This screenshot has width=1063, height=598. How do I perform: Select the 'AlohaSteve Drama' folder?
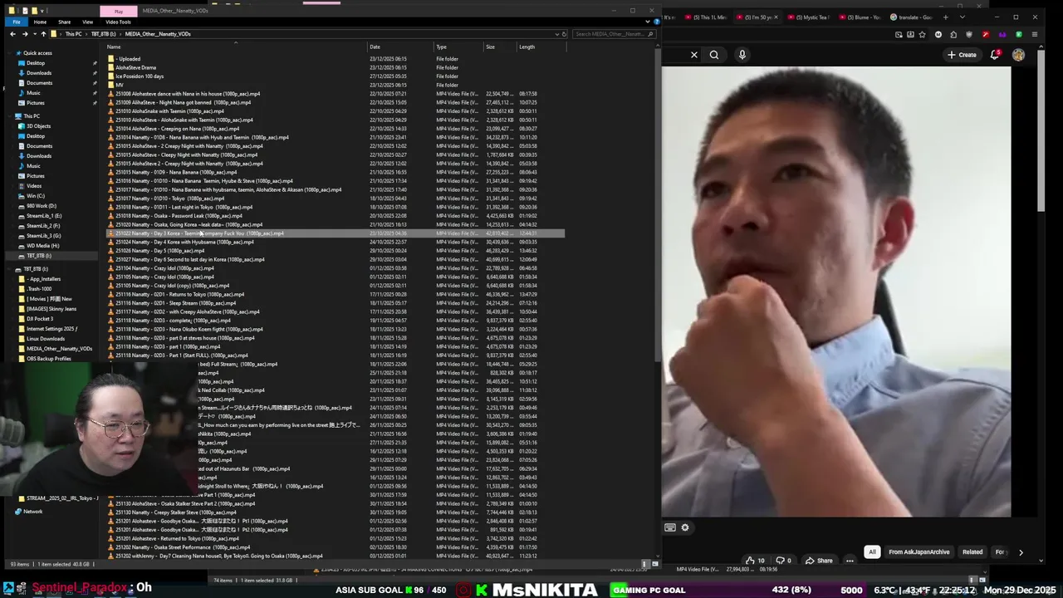tap(135, 68)
